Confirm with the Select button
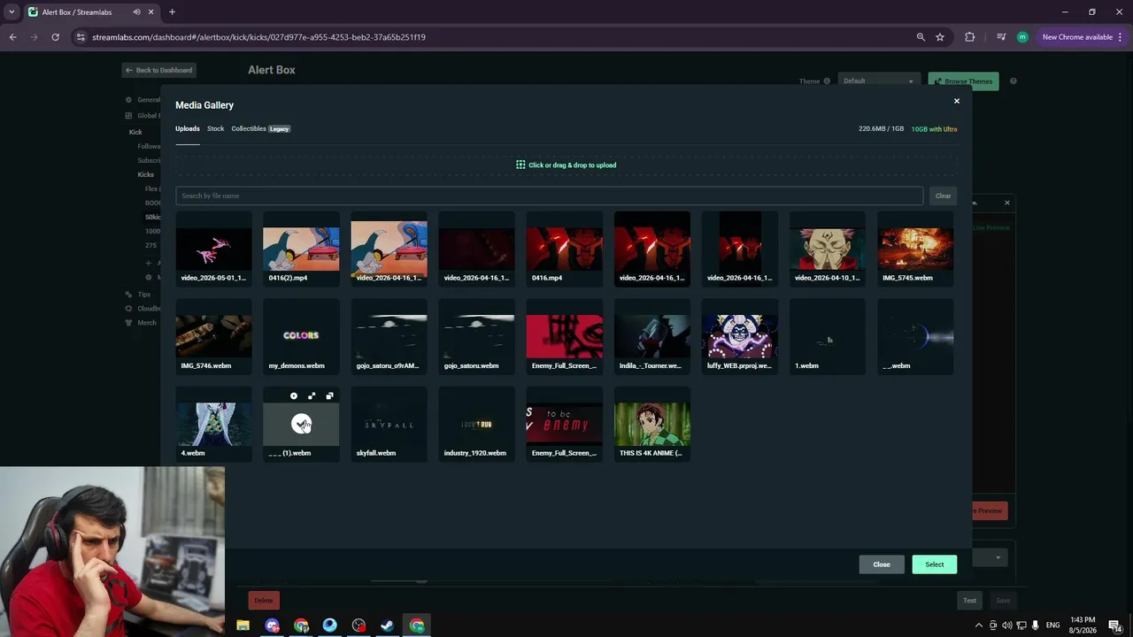This screenshot has height=637, width=1133. tap(935, 564)
